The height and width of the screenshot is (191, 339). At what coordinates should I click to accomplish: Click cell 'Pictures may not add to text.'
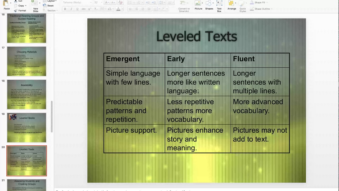260,138
